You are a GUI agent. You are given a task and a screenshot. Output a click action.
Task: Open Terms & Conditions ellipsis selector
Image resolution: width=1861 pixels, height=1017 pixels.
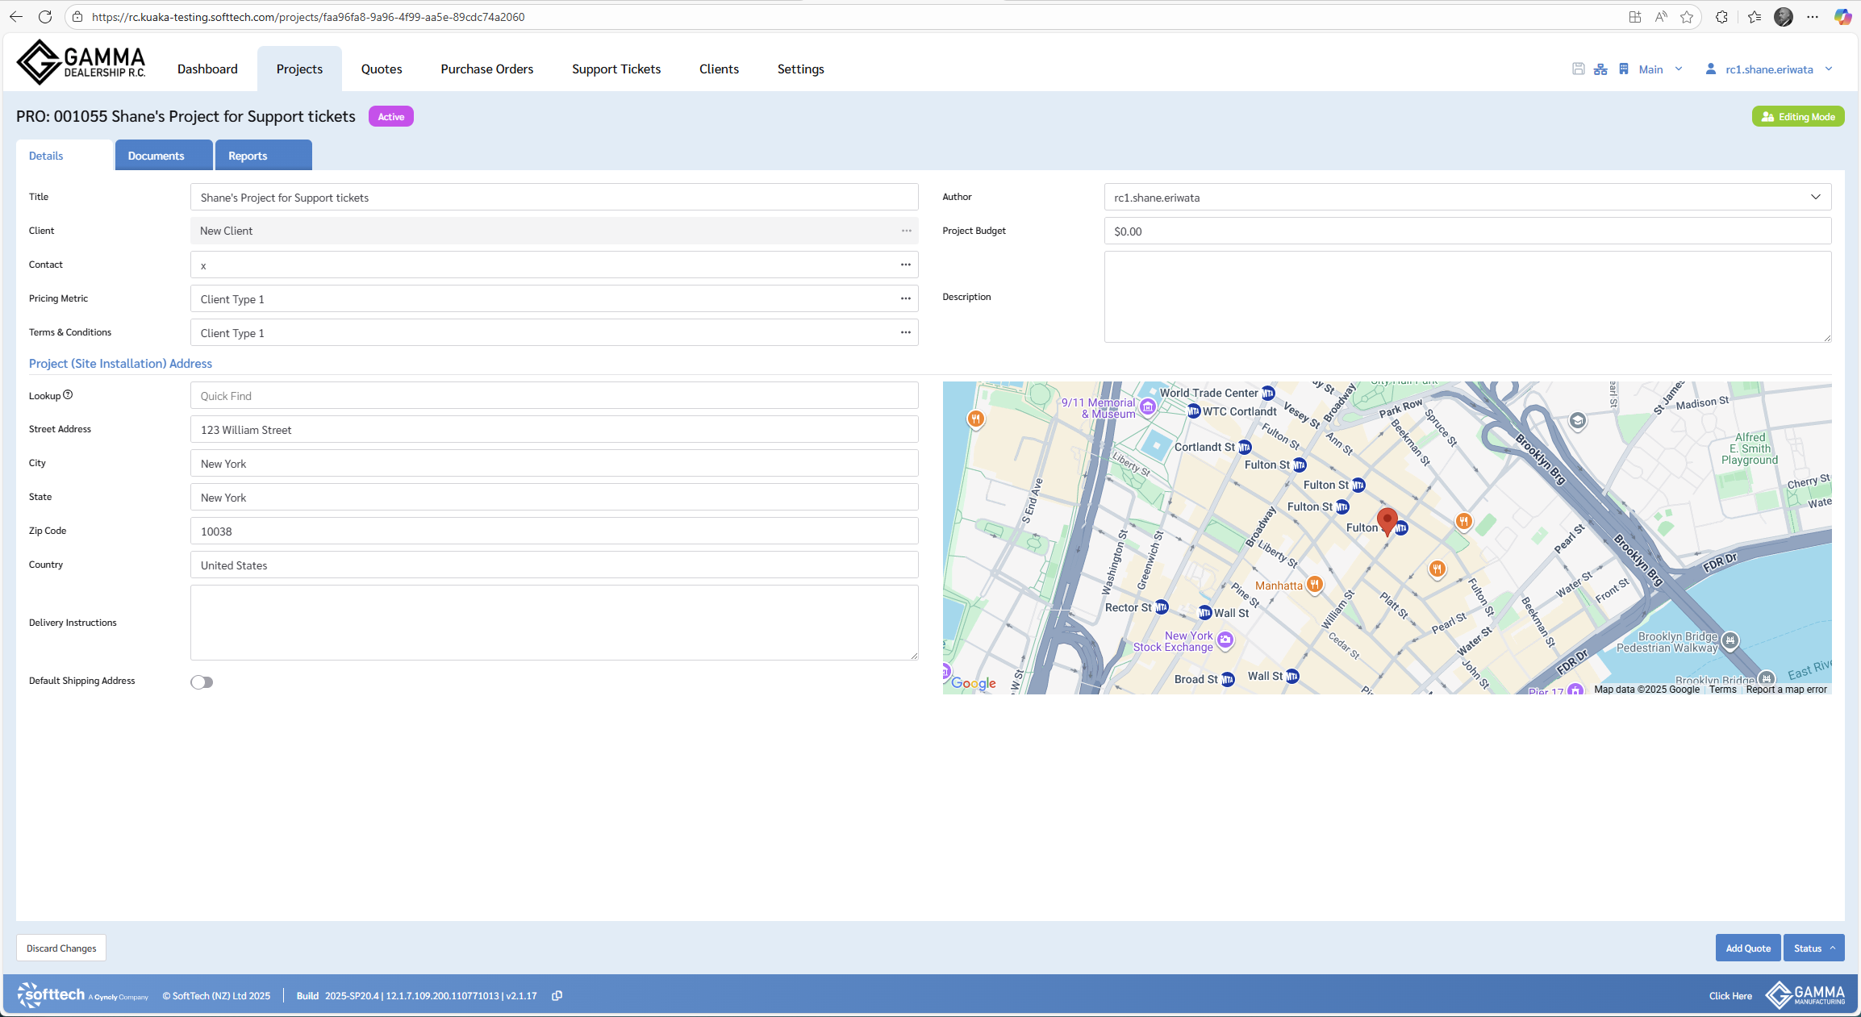click(905, 332)
